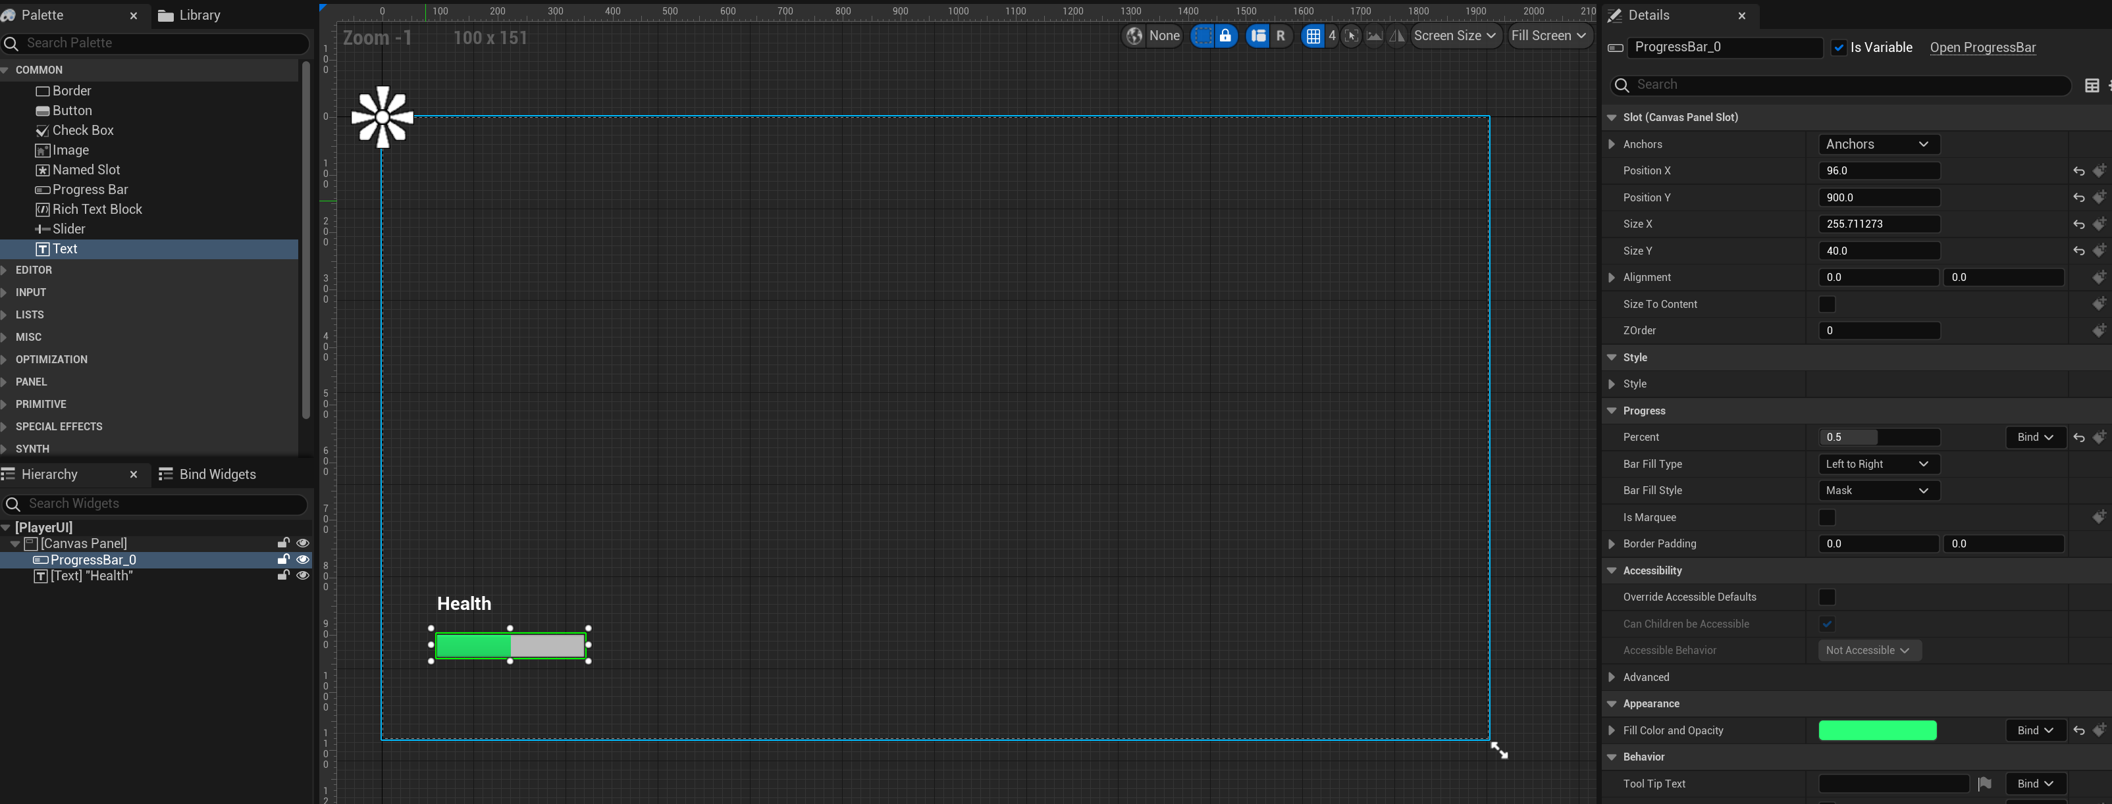The width and height of the screenshot is (2112, 804).
Task: Click the layout lock padlock icon
Action: coord(1225,36)
